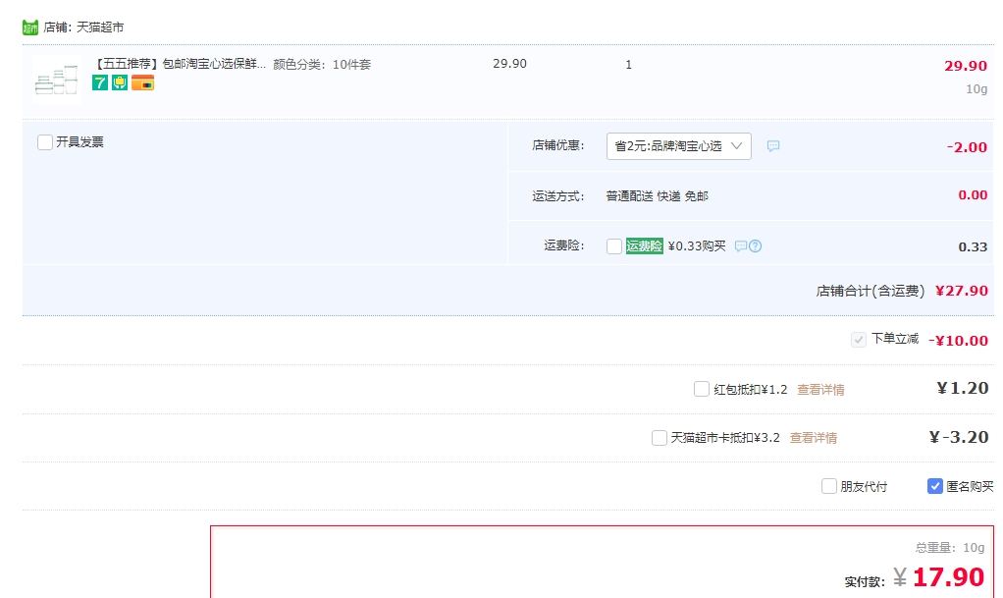Image resolution: width=1003 pixels, height=598 pixels.
Task: Click the store discount amount -2.00
Action: click(x=968, y=147)
